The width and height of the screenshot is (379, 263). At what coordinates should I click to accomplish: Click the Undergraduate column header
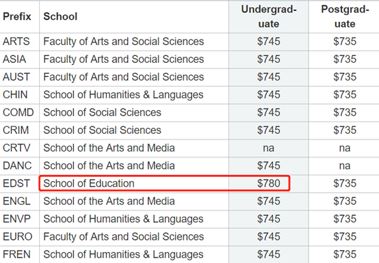(269, 16)
